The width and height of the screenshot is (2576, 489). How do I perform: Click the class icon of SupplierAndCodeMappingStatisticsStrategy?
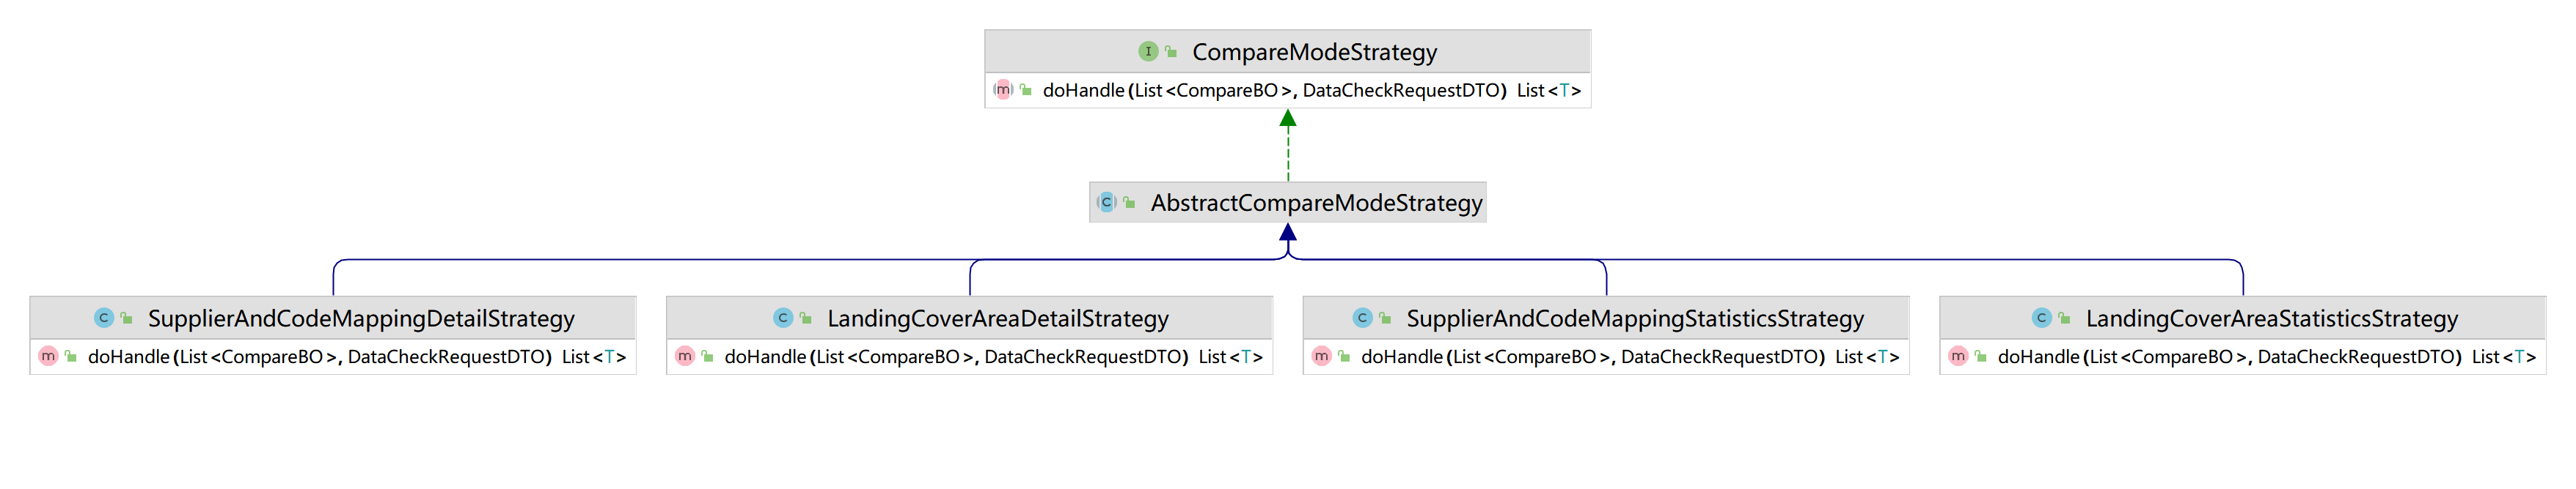[1362, 318]
